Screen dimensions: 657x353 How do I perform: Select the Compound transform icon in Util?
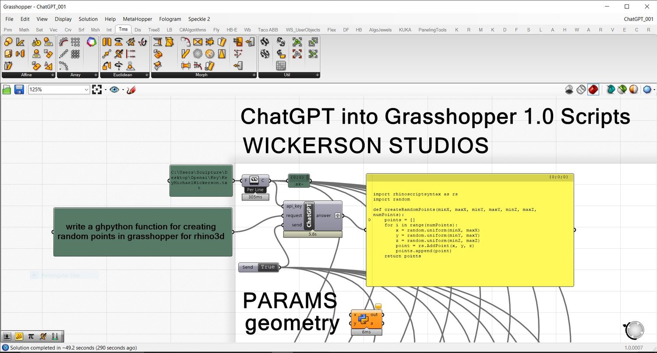click(265, 42)
